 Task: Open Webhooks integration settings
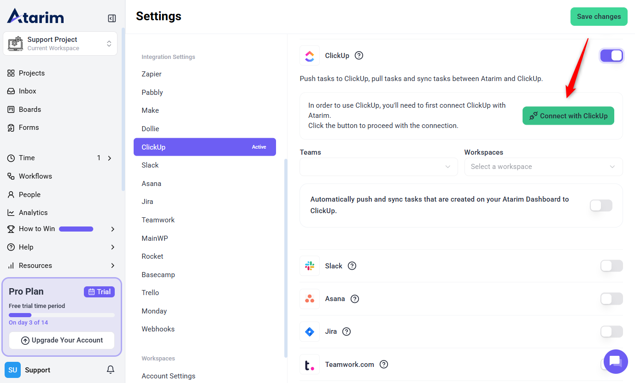158,329
